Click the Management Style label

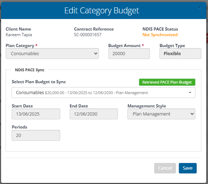[147, 106]
